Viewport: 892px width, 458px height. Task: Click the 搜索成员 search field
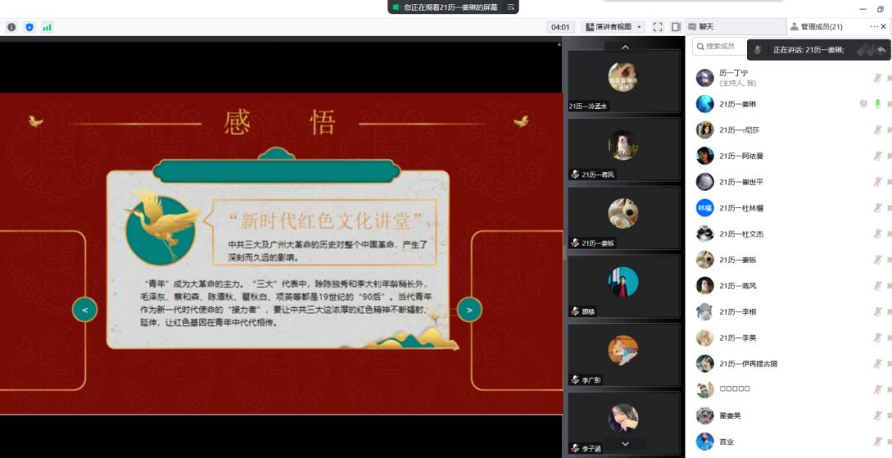723,47
